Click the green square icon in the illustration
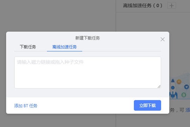 (x=184, y=95)
